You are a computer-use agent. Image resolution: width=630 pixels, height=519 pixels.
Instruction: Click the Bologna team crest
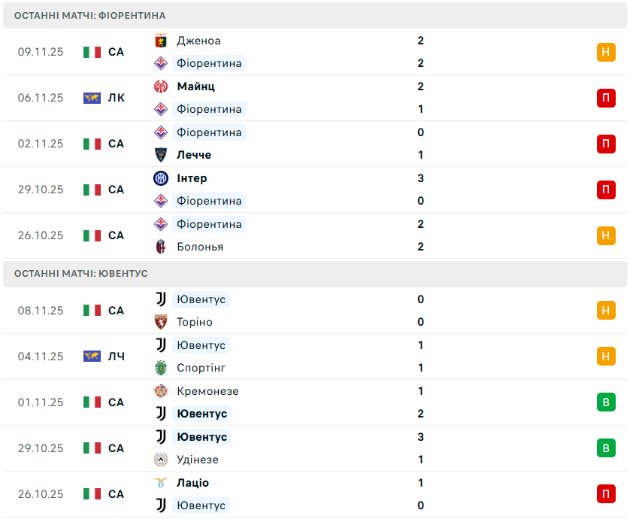tap(160, 247)
